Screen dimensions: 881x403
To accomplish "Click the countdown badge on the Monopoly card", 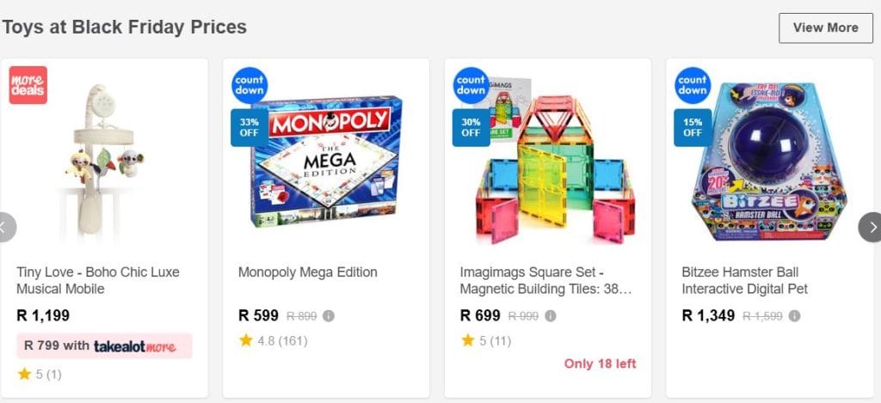I will pos(250,84).
